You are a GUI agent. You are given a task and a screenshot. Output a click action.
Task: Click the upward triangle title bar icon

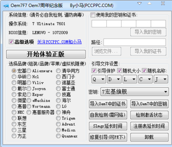149,3
